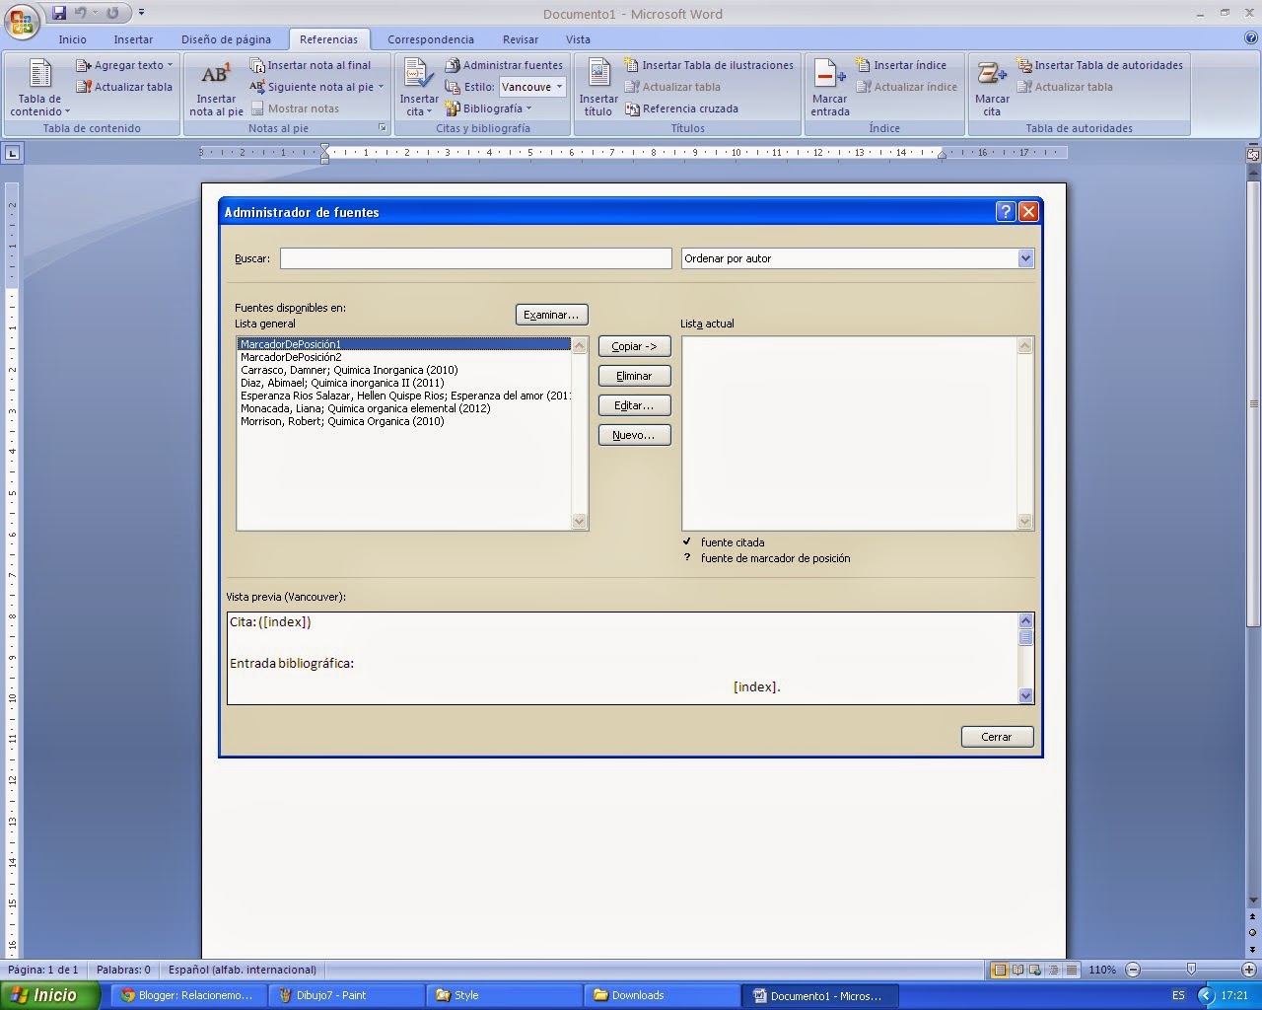Click dialog help question mark icon
1262x1010 pixels.
[x=1006, y=211]
